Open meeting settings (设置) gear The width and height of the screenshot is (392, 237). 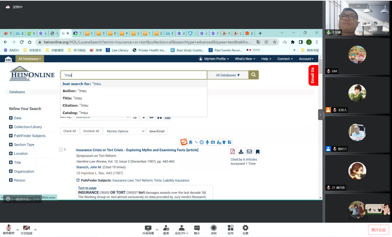click(245, 229)
